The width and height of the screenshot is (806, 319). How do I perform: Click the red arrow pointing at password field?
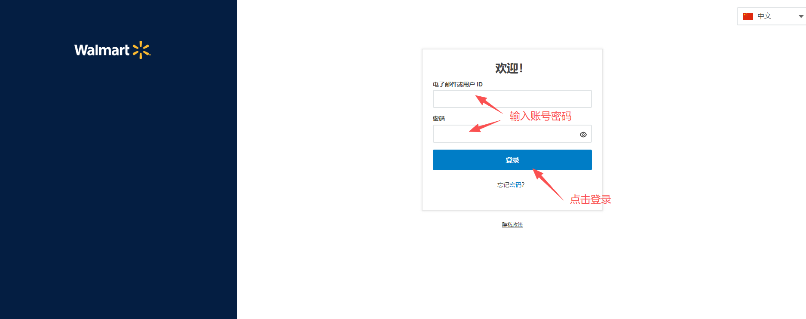[x=484, y=126]
